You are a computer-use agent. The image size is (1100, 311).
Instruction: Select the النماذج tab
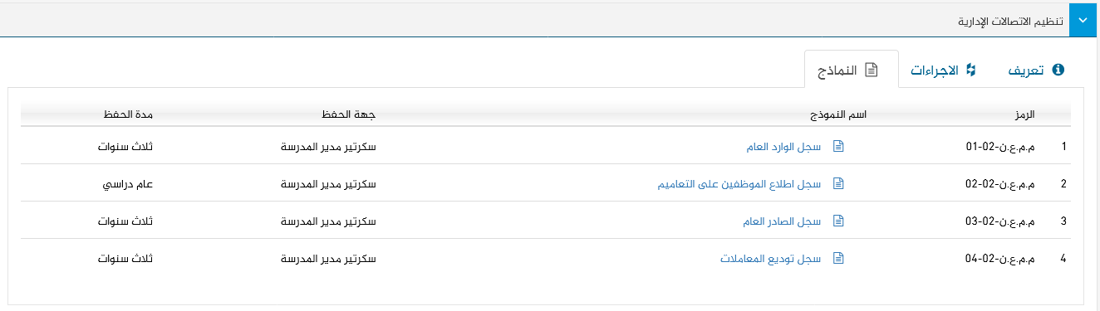click(x=852, y=70)
